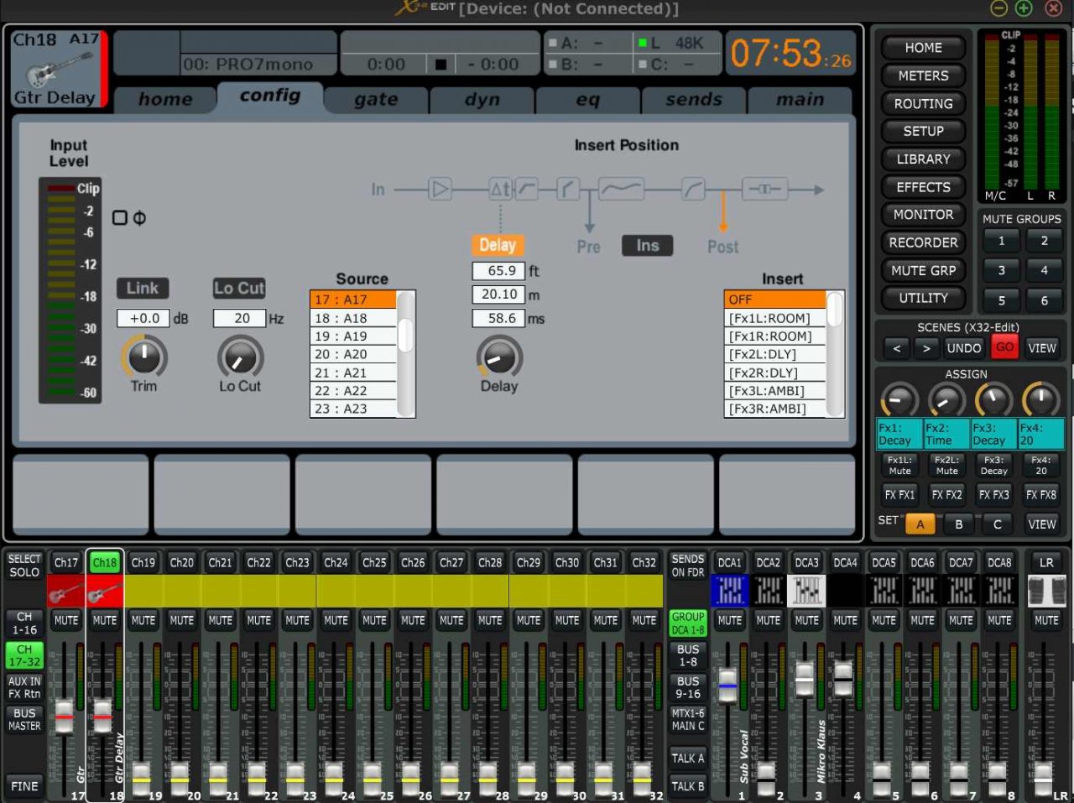Toggle the phase invert checkbox
This screenshot has width=1074, height=803.
(120, 218)
